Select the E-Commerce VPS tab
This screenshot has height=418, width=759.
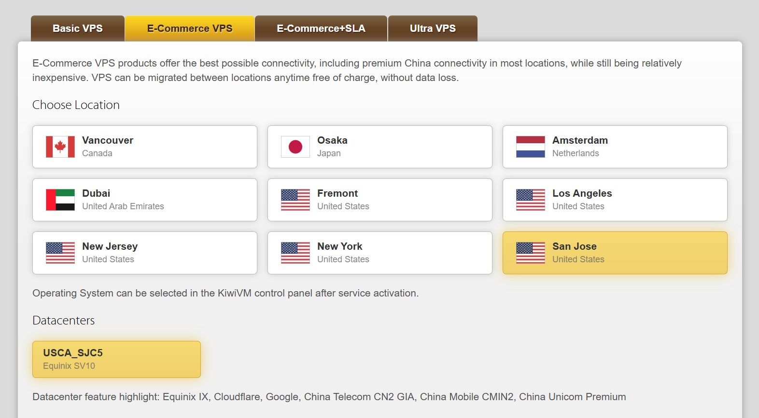[x=190, y=28]
